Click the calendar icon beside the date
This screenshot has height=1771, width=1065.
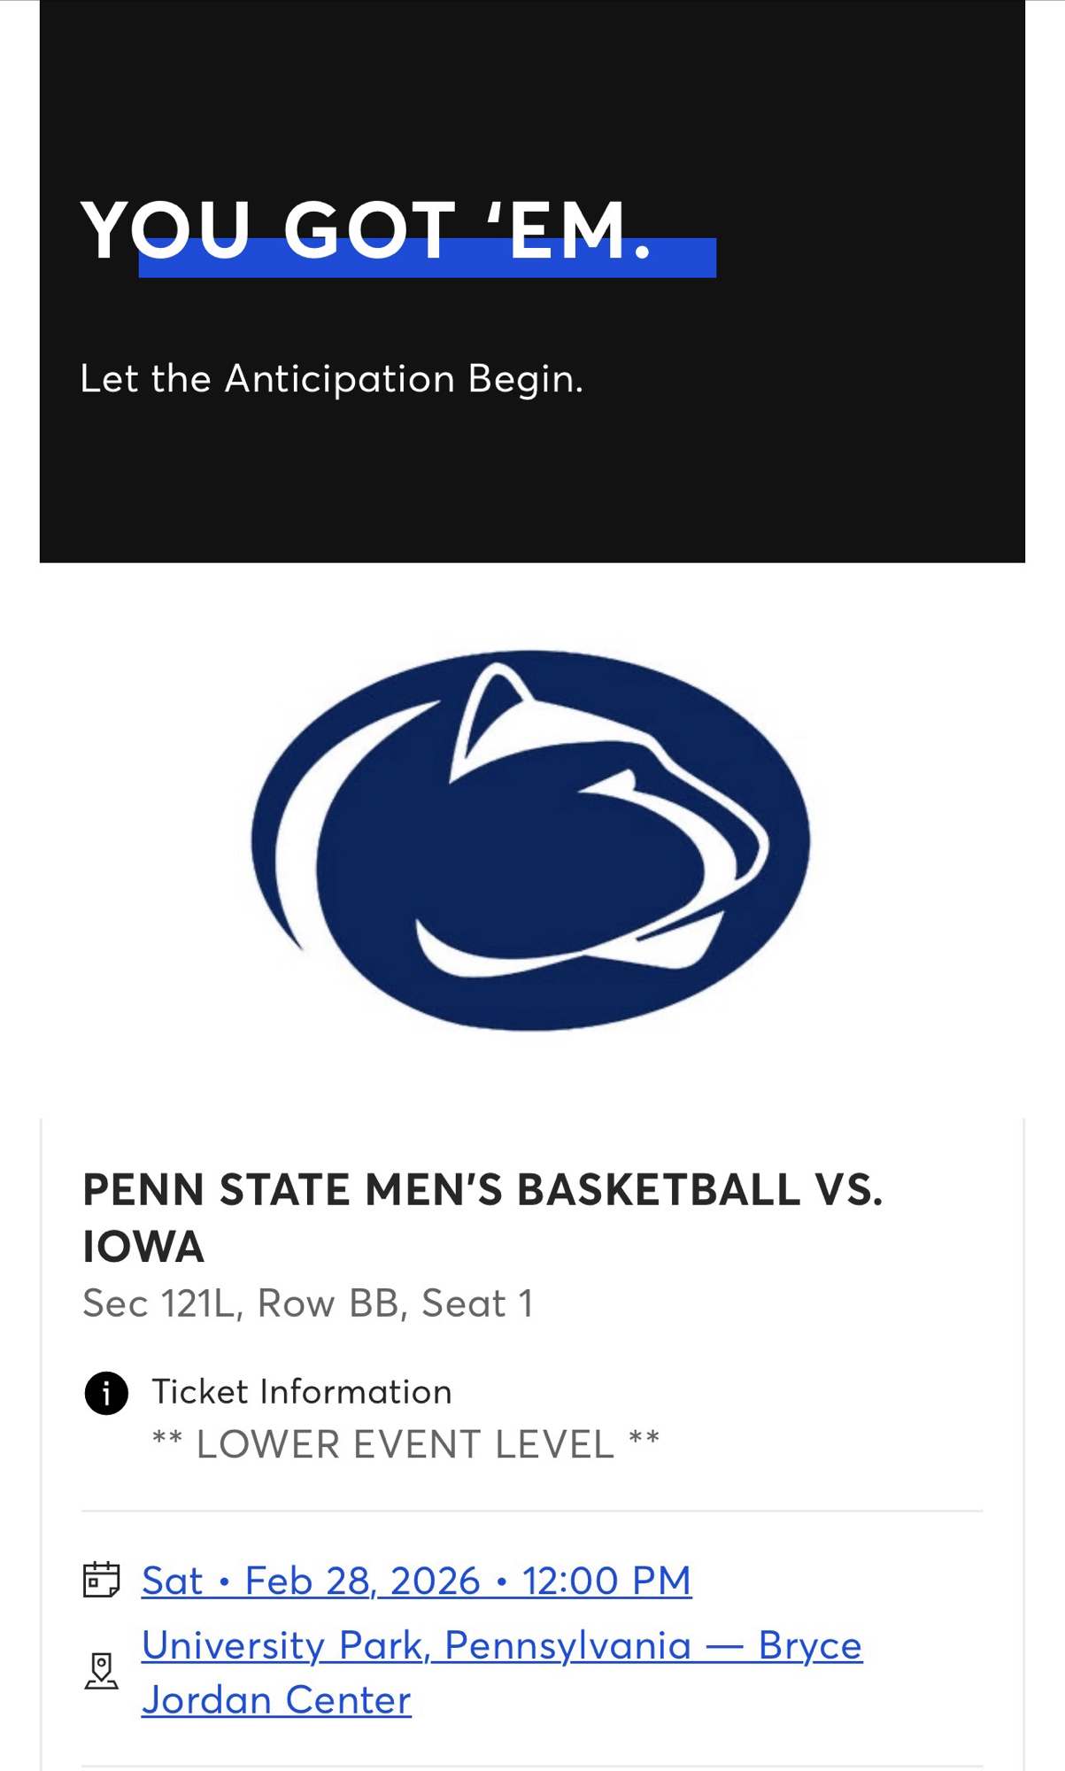(x=101, y=1580)
